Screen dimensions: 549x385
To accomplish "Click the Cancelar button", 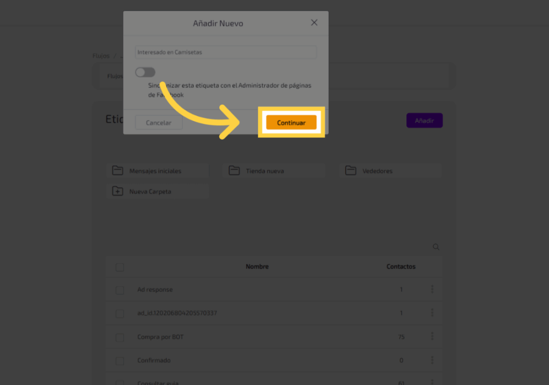I will 159,123.
